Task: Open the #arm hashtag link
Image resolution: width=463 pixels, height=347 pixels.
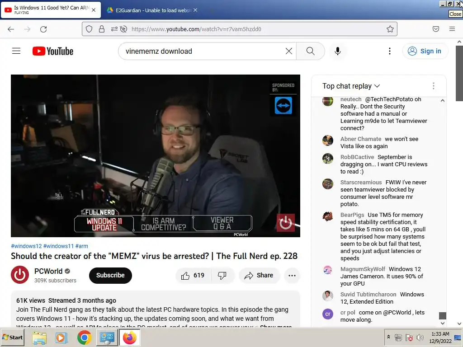Action: [x=81, y=246]
